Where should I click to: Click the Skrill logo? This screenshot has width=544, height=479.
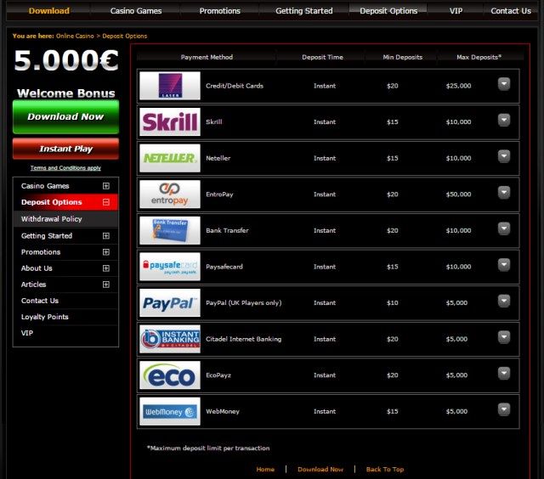[x=170, y=121]
